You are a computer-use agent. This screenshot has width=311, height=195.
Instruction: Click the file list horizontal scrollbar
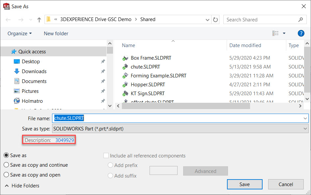pyautogui.click(x=186, y=106)
